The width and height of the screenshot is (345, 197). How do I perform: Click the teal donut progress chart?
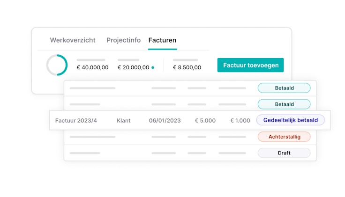57,65
